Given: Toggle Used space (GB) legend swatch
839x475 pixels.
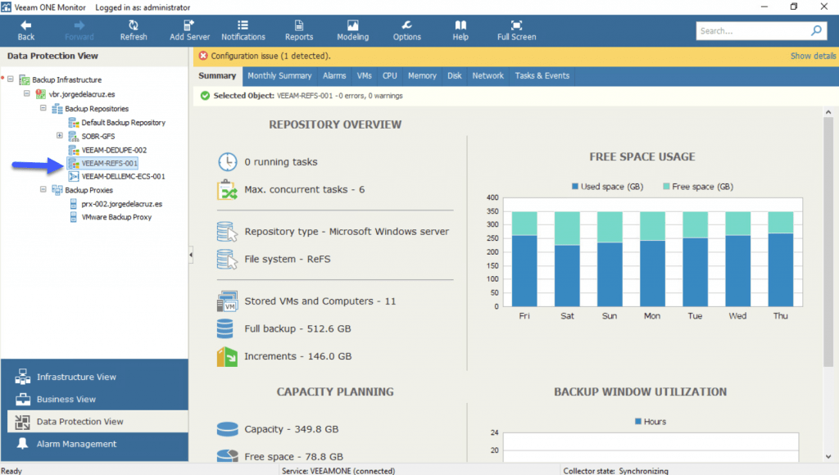Looking at the screenshot, I should [574, 187].
